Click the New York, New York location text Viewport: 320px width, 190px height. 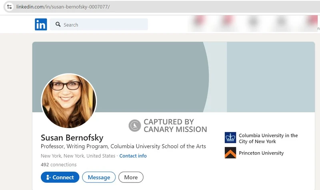(78, 156)
